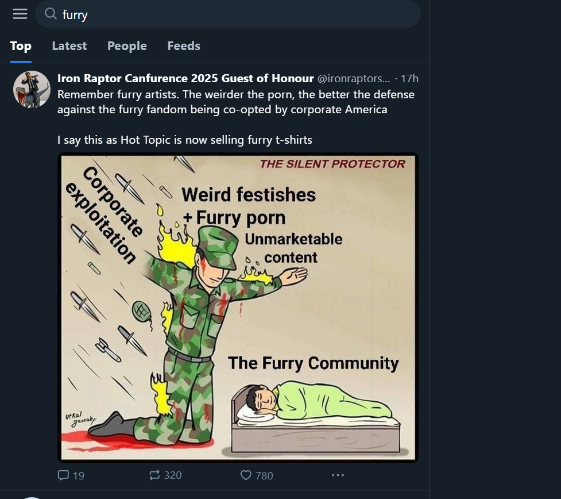Switch to the Top tab
Screen dimensions: 561x499
click(21, 46)
